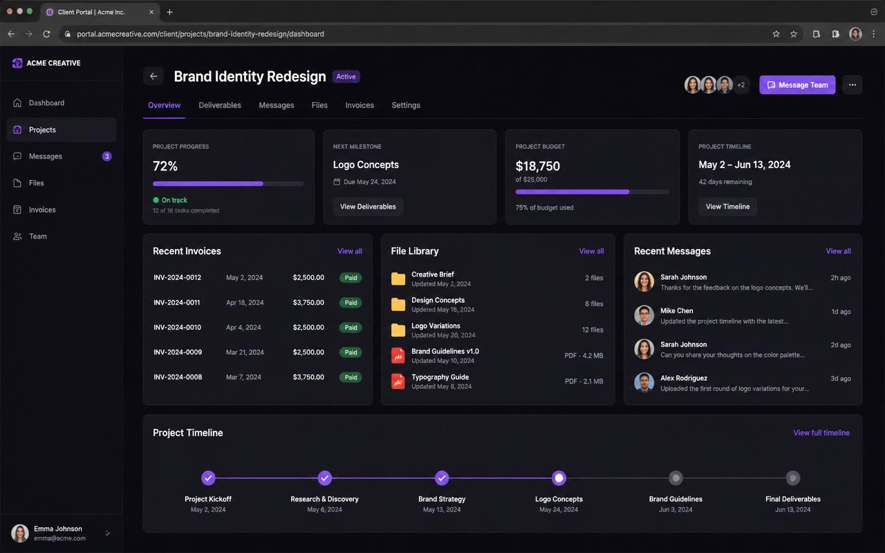
Task: View all recent invoices
Action: pos(350,251)
